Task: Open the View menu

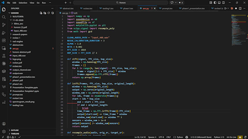Action: pos(32,3)
